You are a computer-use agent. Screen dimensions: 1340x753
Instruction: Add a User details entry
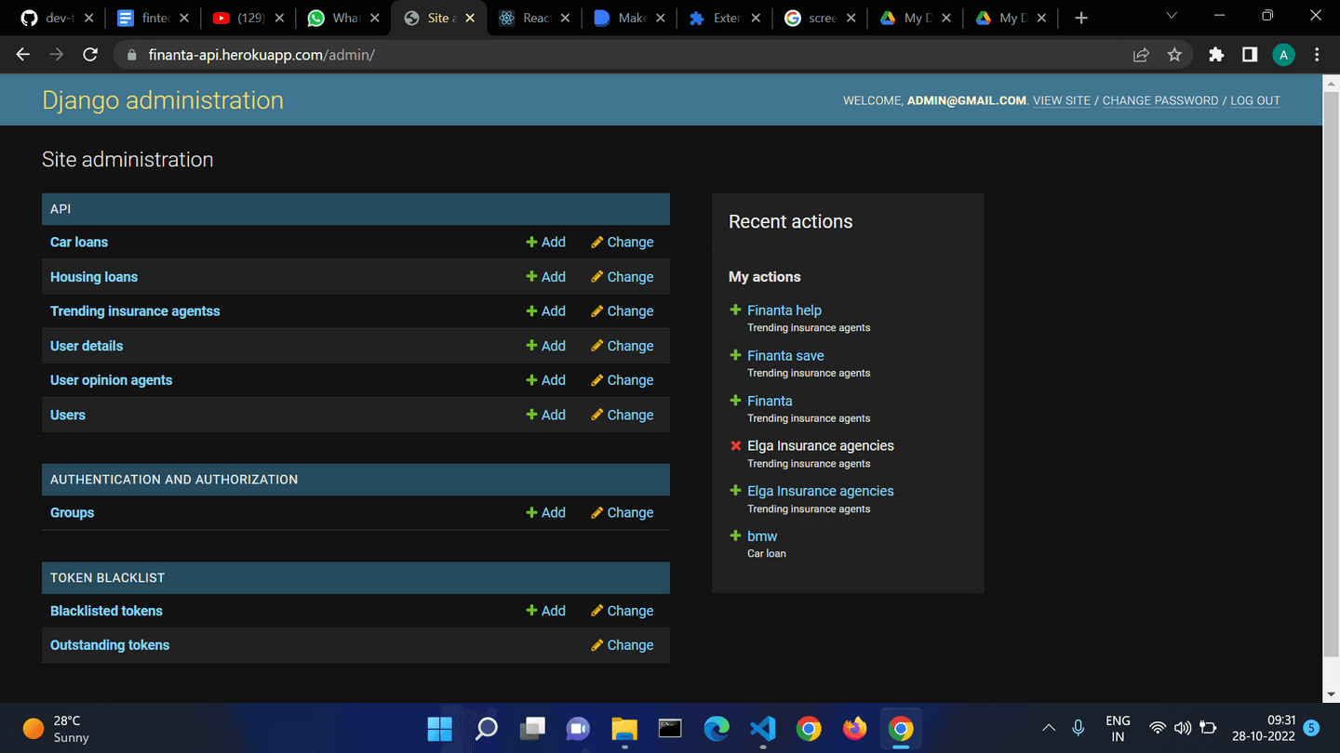(x=545, y=346)
